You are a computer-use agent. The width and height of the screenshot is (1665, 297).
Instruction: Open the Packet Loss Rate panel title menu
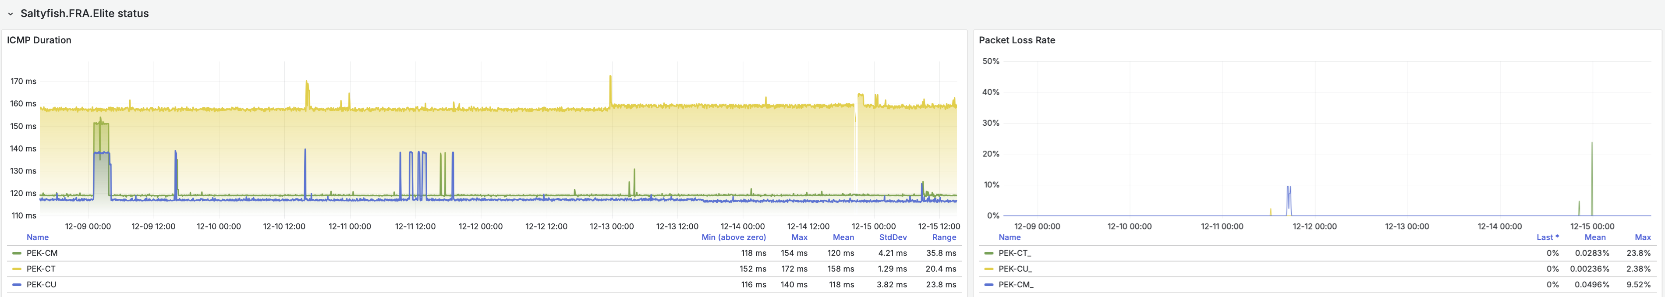point(1016,40)
